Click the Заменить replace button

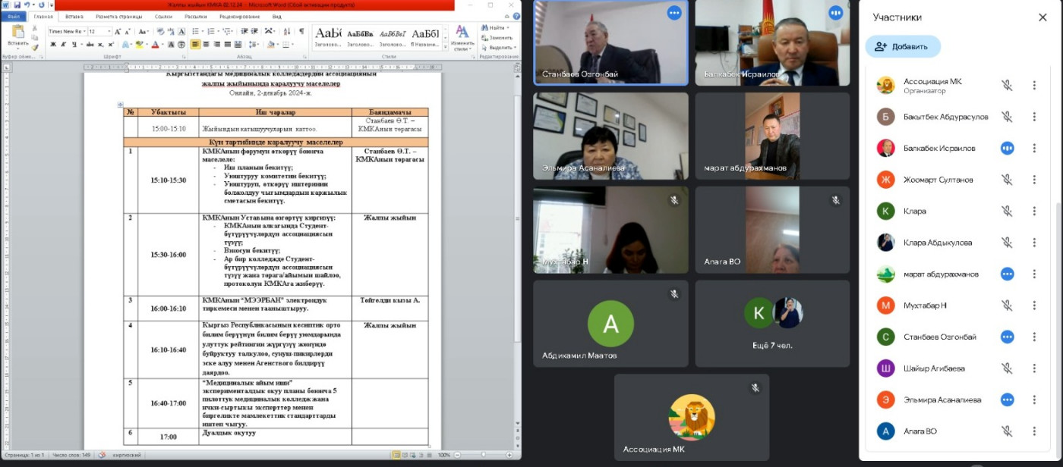497,38
